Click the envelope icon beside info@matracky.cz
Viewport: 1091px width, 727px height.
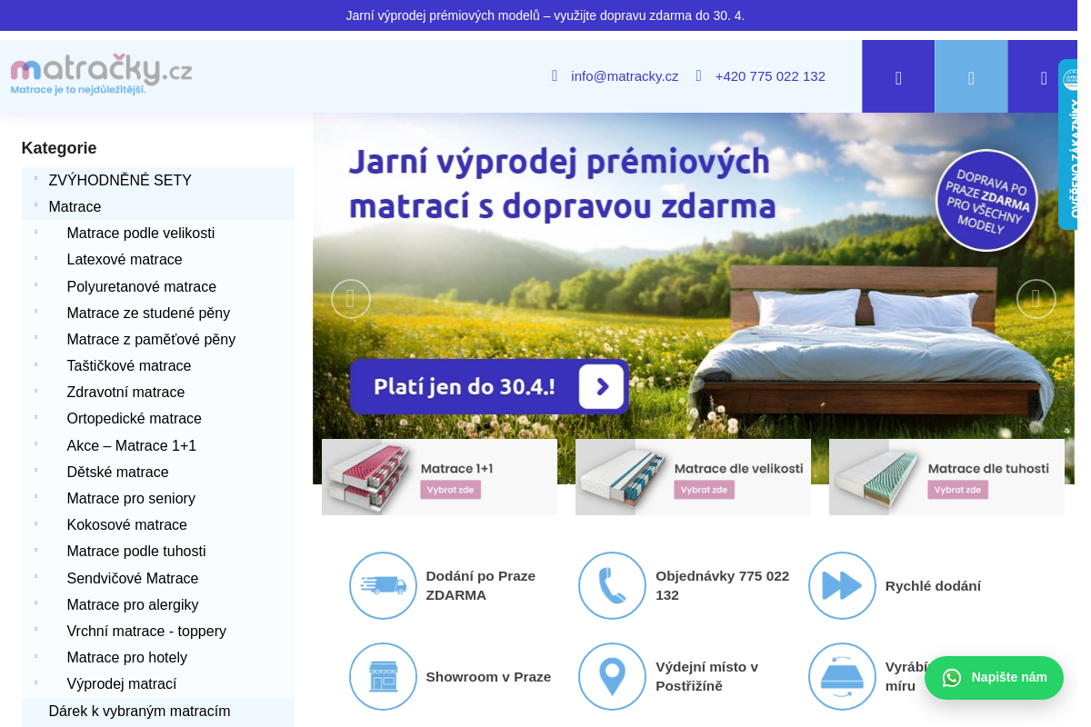(x=555, y=76)
